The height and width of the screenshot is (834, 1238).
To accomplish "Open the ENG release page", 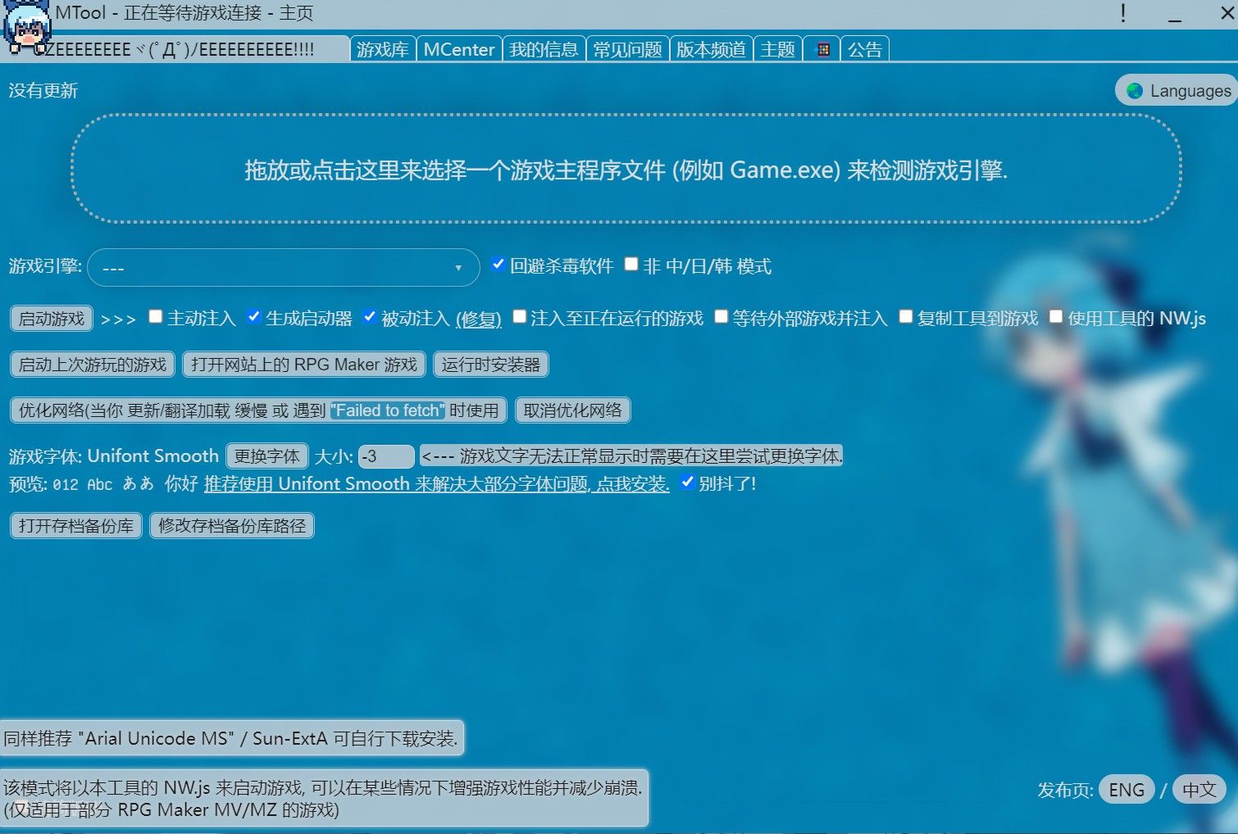I will [x=1126, y=790].
